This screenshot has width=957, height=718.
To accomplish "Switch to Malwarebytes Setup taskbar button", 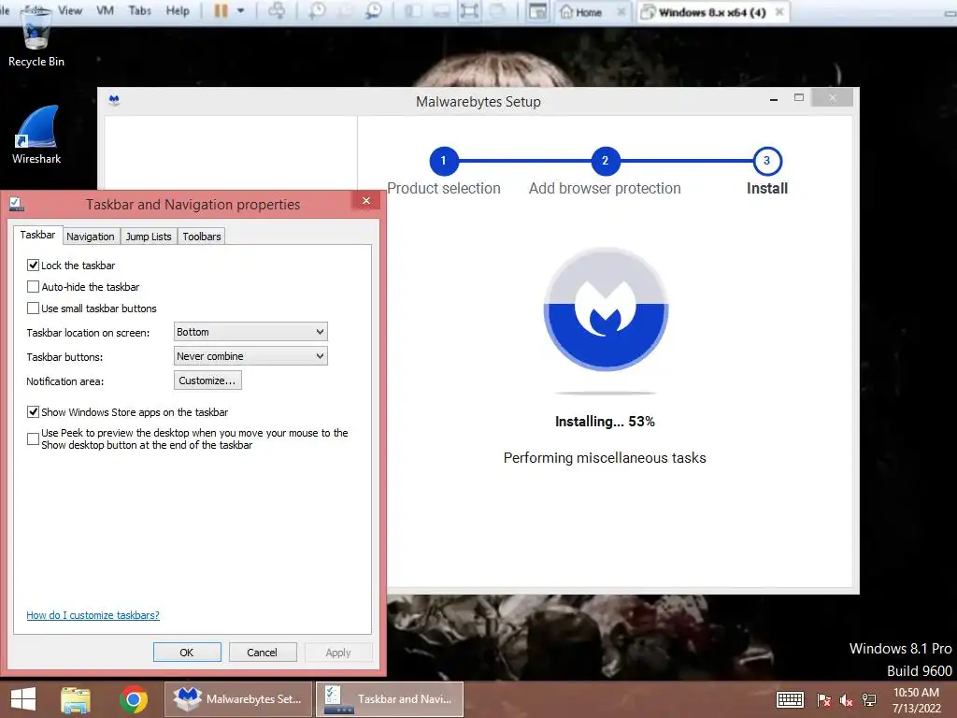I will [x=238, y=699].
